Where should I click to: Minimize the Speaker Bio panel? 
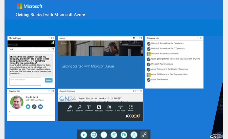pyautogui.click(x=49, y=91)
